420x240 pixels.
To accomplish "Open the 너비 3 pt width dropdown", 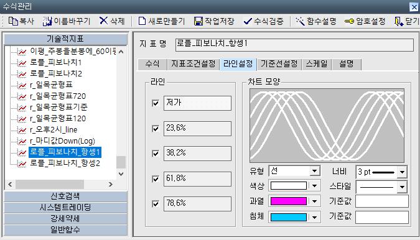I will tap(402, 172).
